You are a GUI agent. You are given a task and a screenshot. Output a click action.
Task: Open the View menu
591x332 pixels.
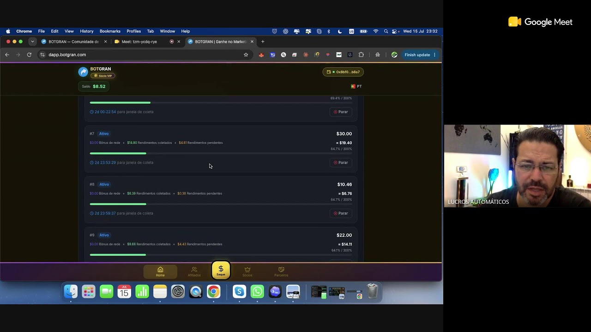pos(69,31)
